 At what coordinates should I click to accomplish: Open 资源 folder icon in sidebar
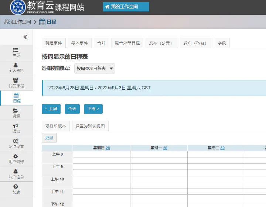click(x=16, y=111)
